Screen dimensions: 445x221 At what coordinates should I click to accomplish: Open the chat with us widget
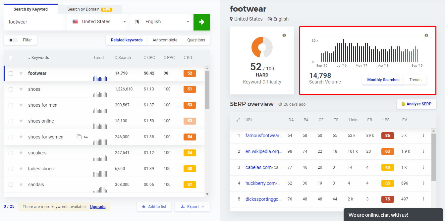pos(393,215)
